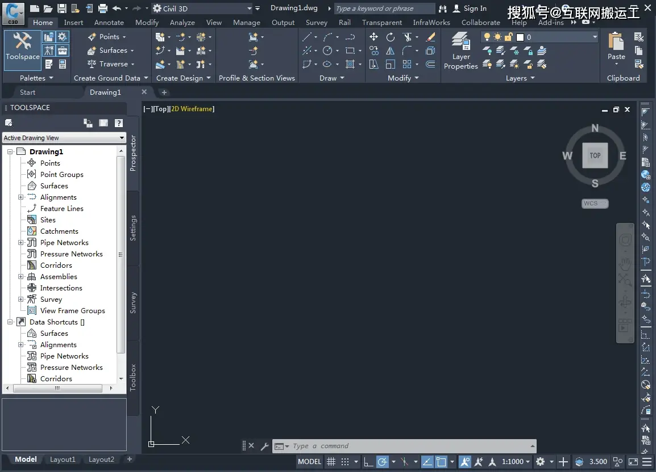The image size is (656, 472).
Task: Toggle Ortho mode in the status bar
Action: click(x=368, y=462)
